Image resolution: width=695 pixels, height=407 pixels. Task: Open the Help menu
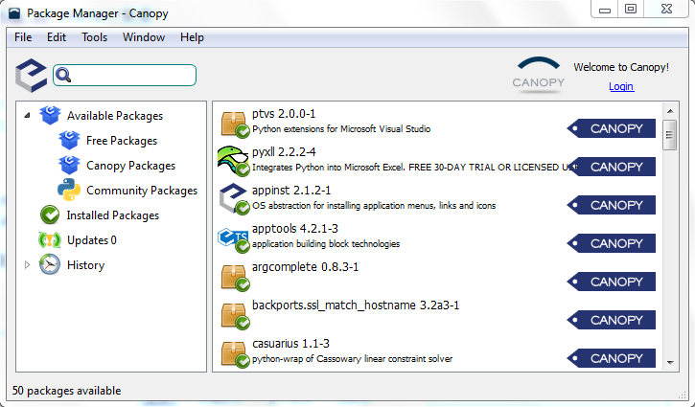pyautogui.click(x=192, y=37)
